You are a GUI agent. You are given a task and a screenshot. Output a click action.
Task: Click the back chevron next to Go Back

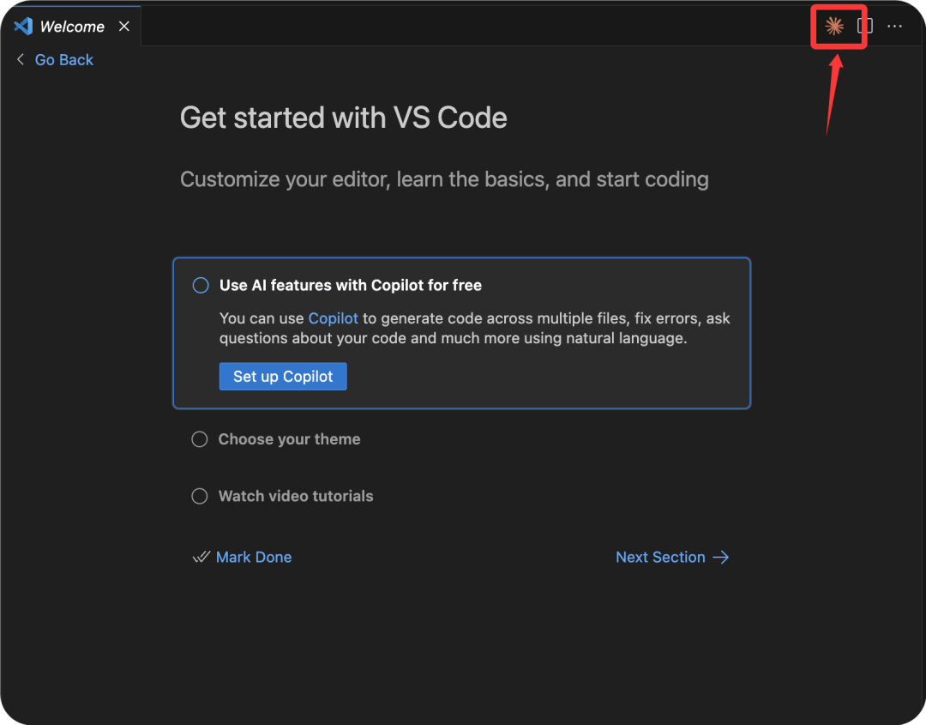[21, 59]
